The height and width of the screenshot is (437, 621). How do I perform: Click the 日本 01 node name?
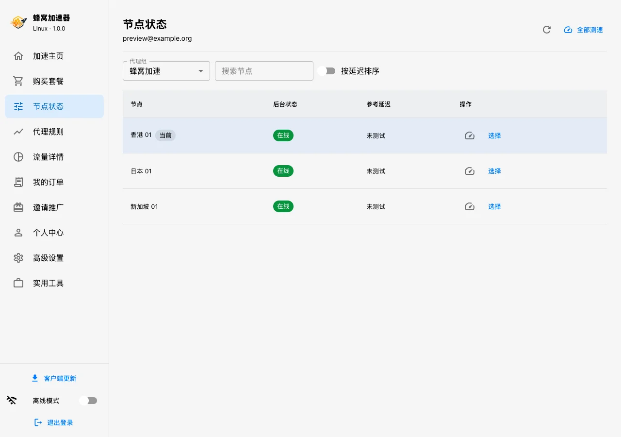pyautogui.click(x=141, y=171)
